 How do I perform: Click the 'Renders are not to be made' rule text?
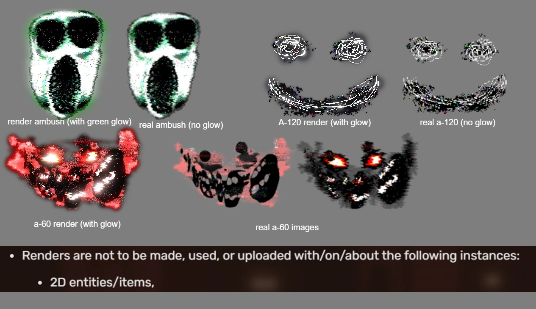[270, 256]
